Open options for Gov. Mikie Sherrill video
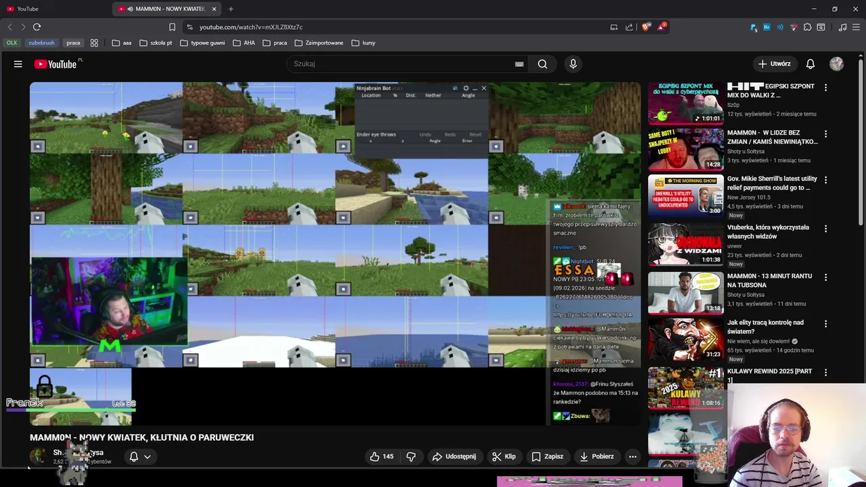The image size is (866, 487). (x=825, y=180)
